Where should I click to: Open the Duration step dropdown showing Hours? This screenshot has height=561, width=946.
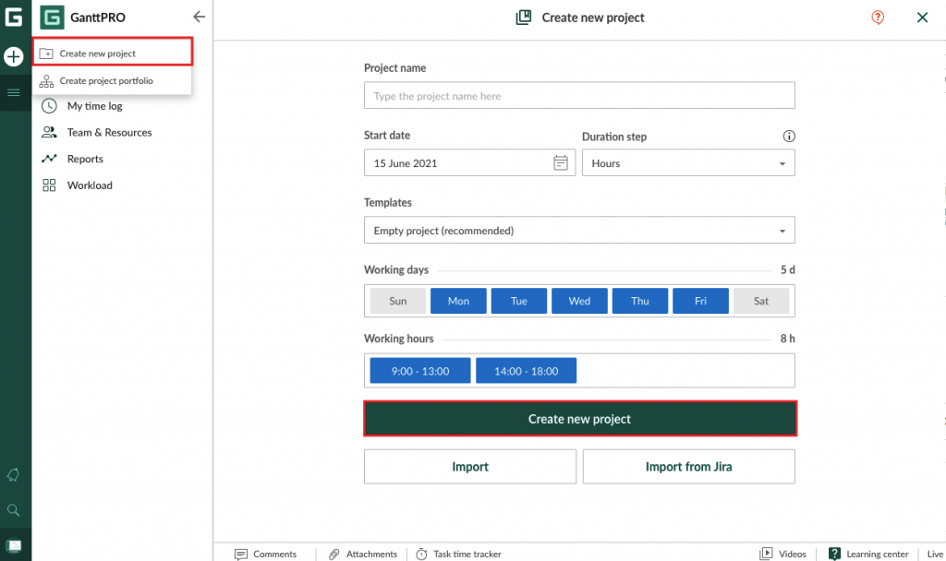tap(688, 162)
